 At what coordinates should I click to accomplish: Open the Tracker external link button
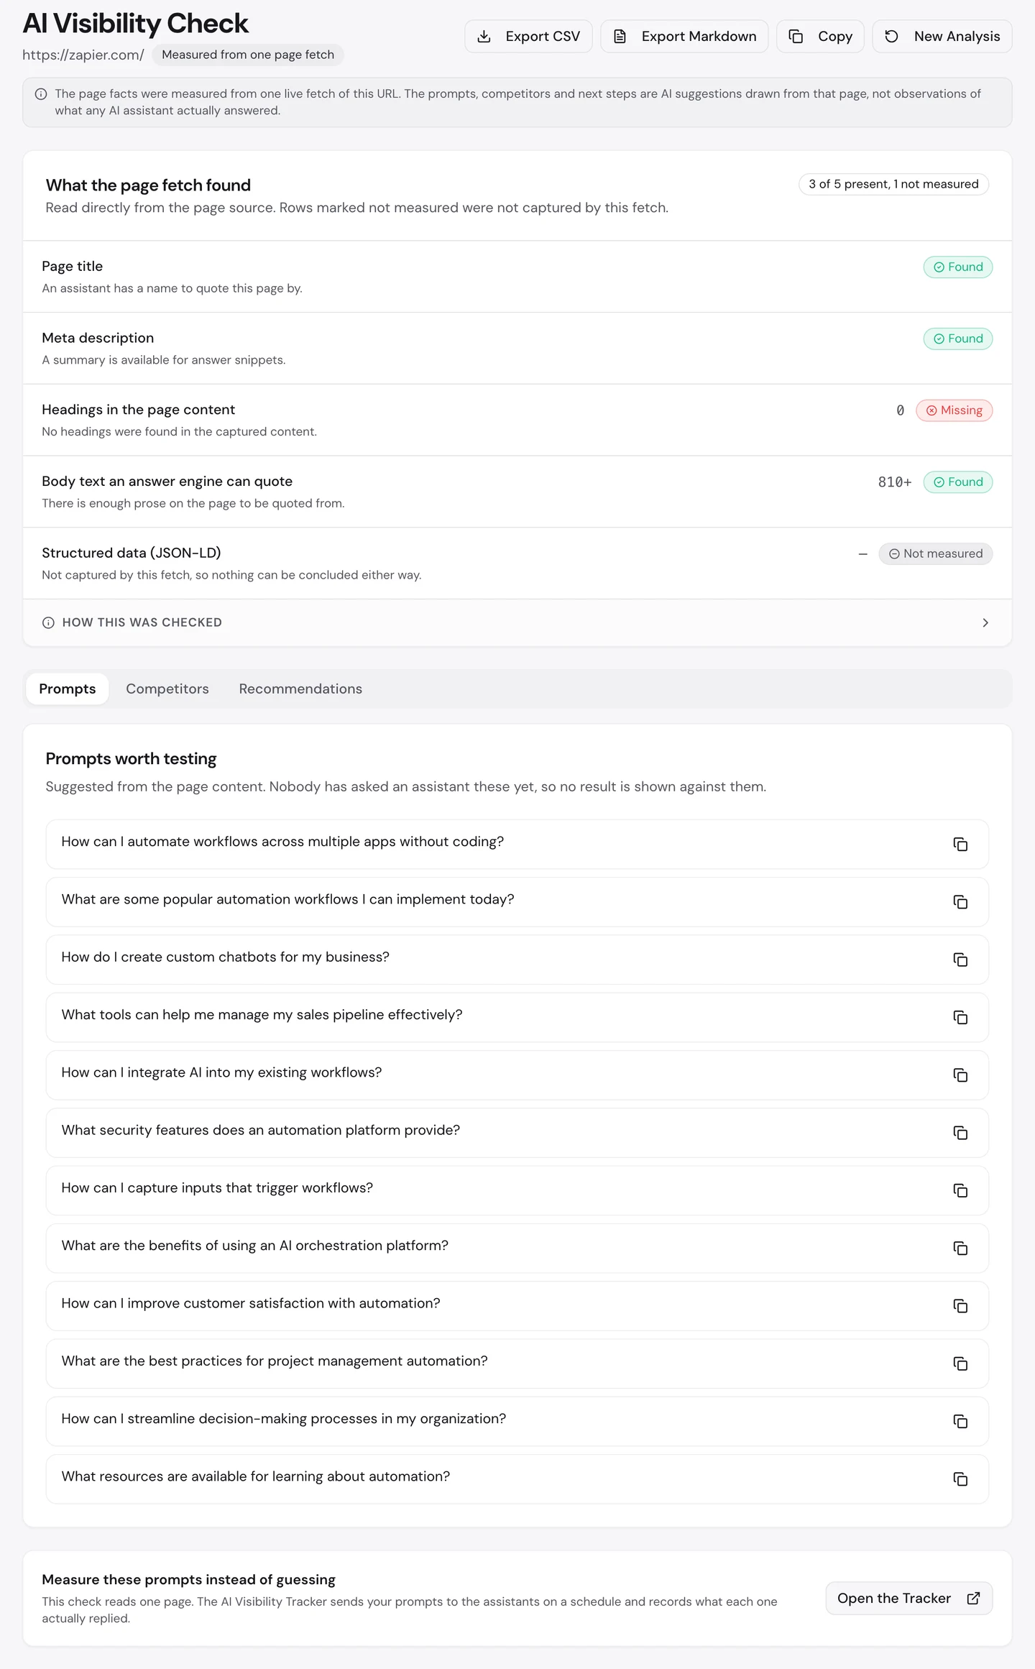[909, 1598]
